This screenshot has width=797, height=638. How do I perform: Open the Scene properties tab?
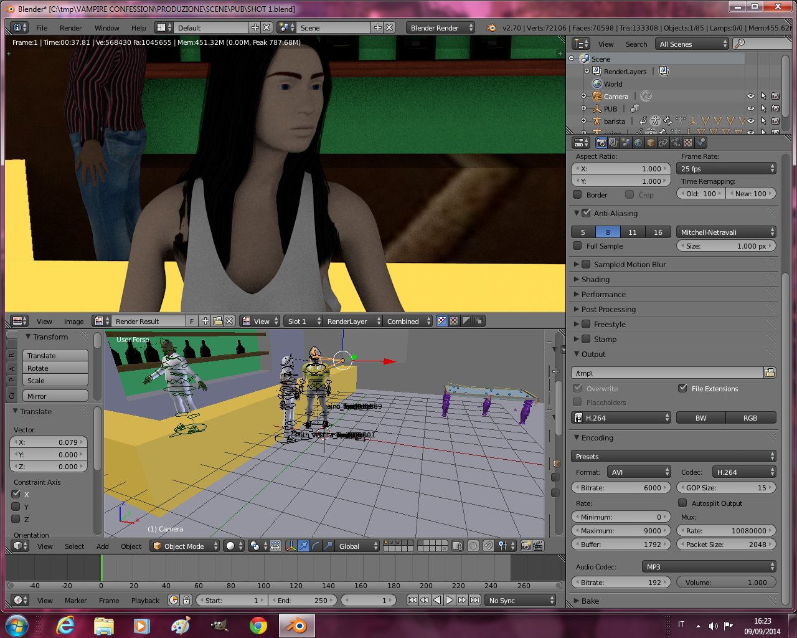[x=626, y=143]
